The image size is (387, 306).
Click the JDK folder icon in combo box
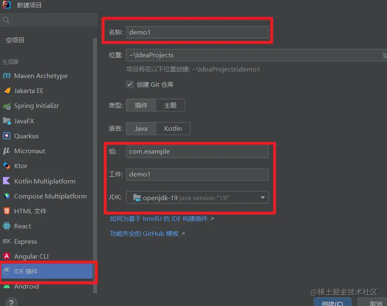137,197
